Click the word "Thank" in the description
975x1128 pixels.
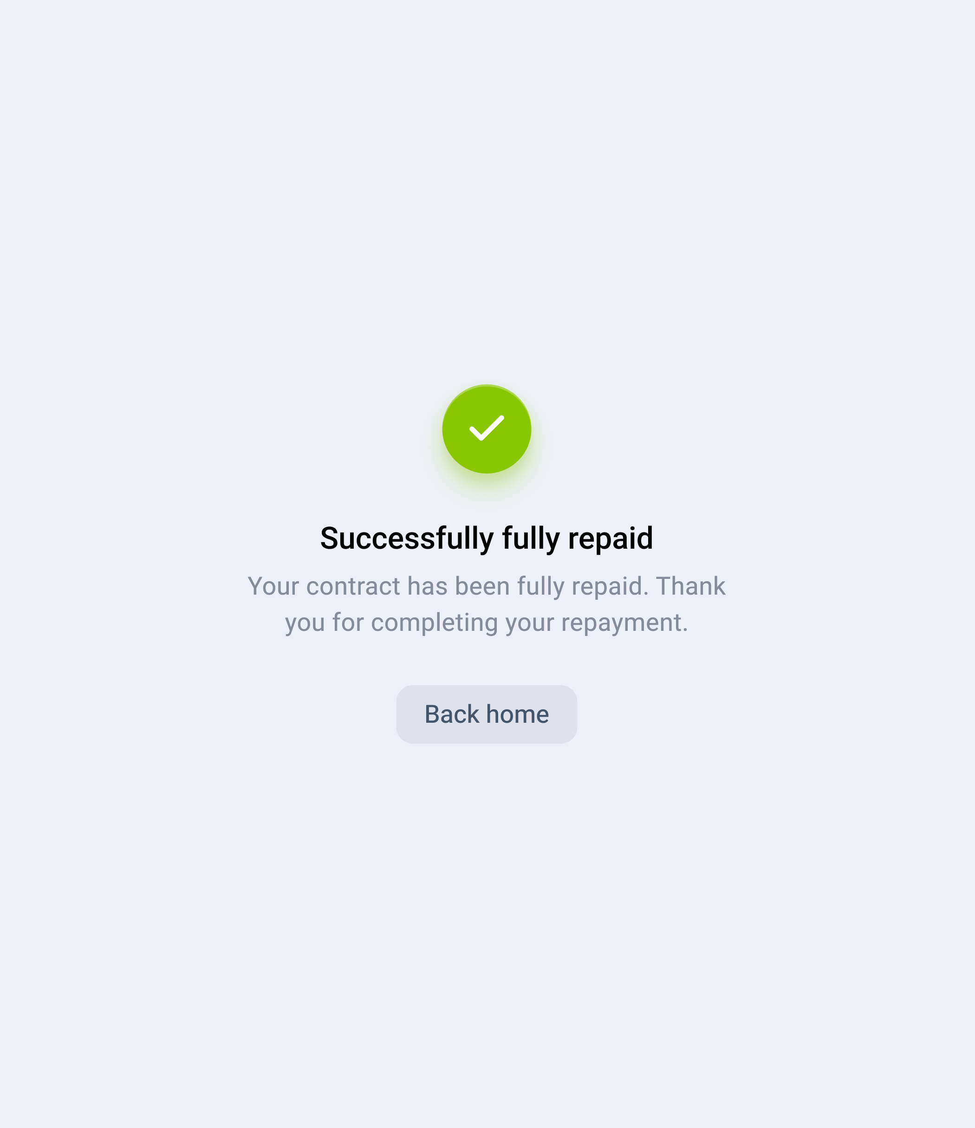(x=691, y=586)
